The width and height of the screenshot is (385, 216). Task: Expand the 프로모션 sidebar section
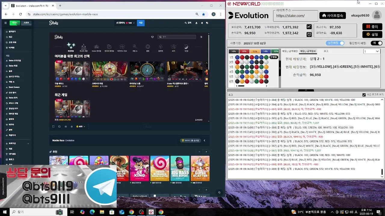point(17,143)
